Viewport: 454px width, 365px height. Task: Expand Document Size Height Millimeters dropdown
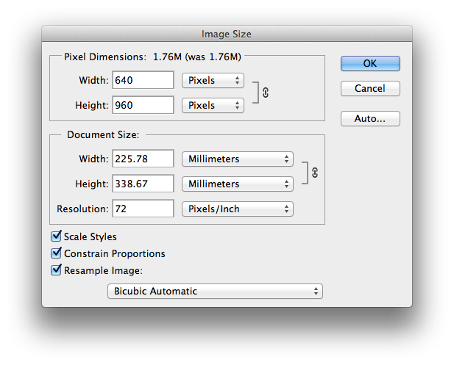click(237, 184)
